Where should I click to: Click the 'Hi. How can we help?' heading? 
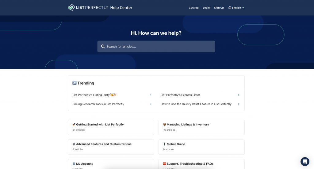click(x=156, y=33)
